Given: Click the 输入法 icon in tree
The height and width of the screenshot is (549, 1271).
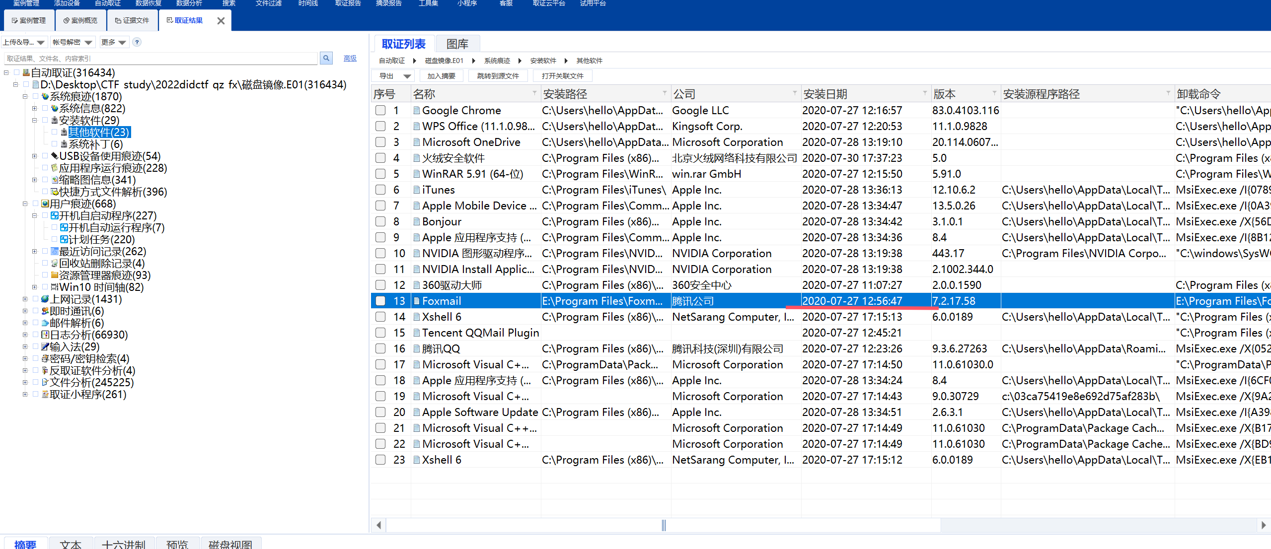Looking at the screenshot, I should point(45,346).
